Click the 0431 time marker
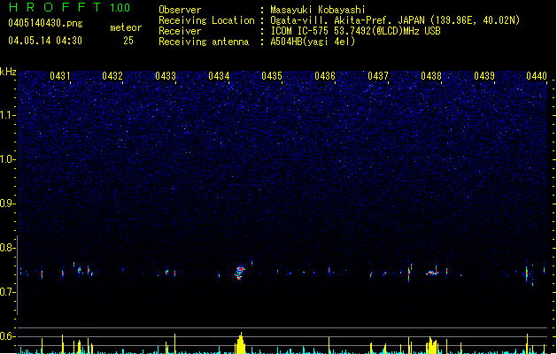The height and width of the screenshot is (354, 557). pyautogui.click(x=59, y=76)
